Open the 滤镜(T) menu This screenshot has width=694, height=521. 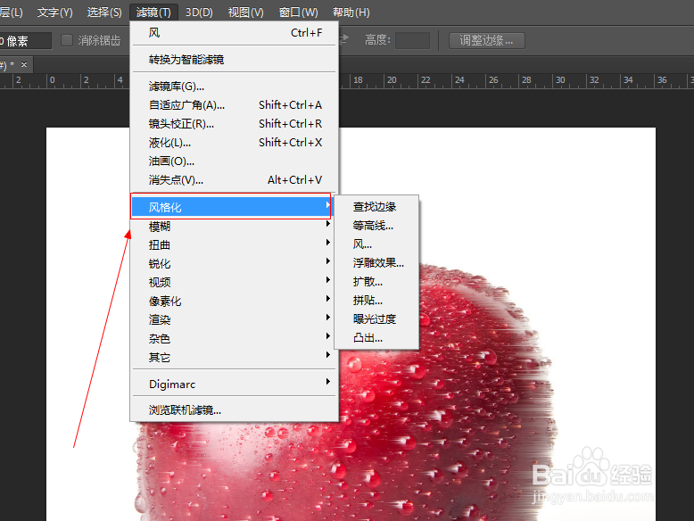[x=153, y=12]
